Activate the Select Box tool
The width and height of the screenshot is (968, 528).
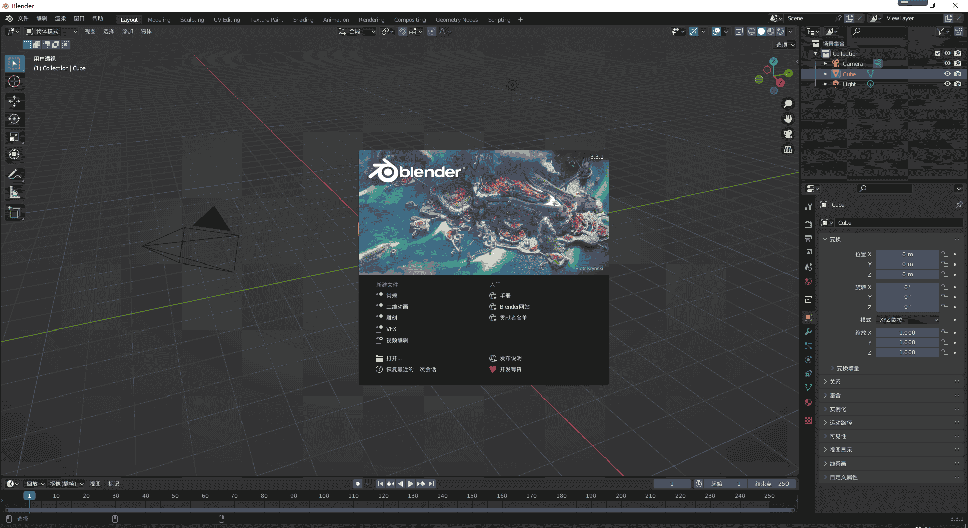pos(14,63)
